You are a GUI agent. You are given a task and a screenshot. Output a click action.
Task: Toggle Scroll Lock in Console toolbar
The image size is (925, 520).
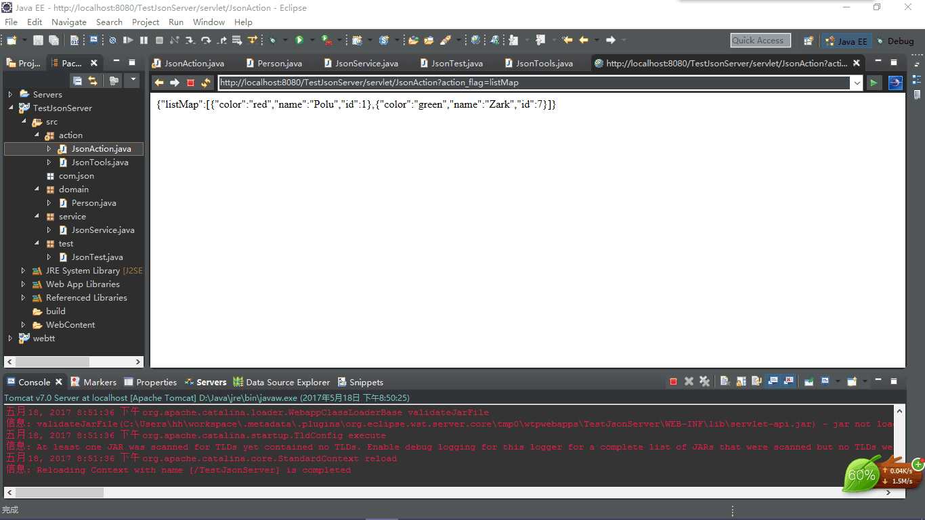point(741,382)
